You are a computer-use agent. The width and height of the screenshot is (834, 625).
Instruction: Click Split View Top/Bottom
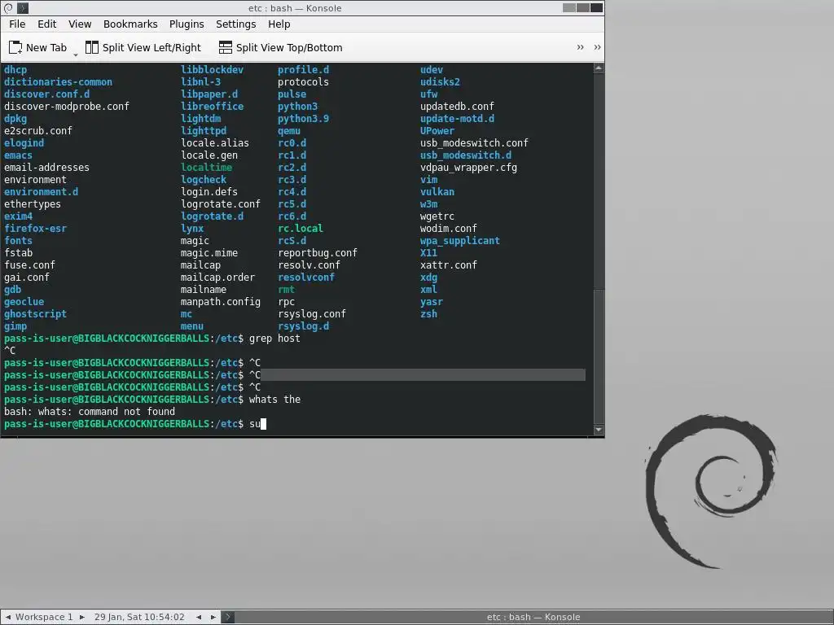[x=281, y=48]
